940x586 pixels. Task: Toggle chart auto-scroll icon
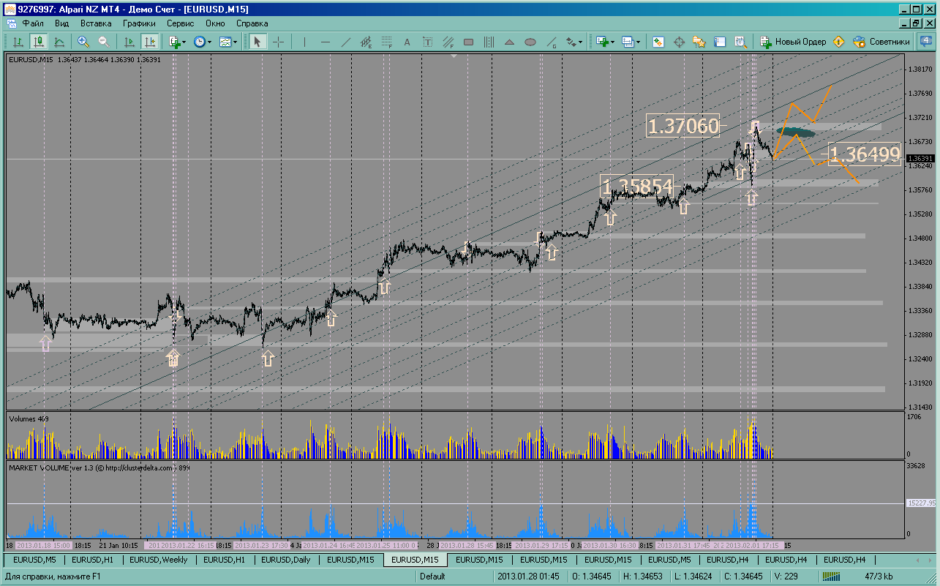coord(129,42)
